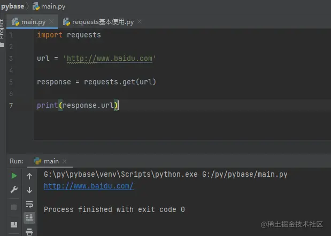The image size is (331, 236).
Task: Click the Python icon beside Run main tab
Action: point(37,161)
